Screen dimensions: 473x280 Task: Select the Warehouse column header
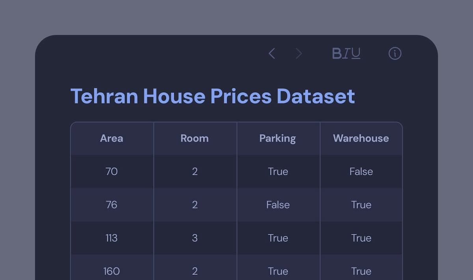coord(361,138)
